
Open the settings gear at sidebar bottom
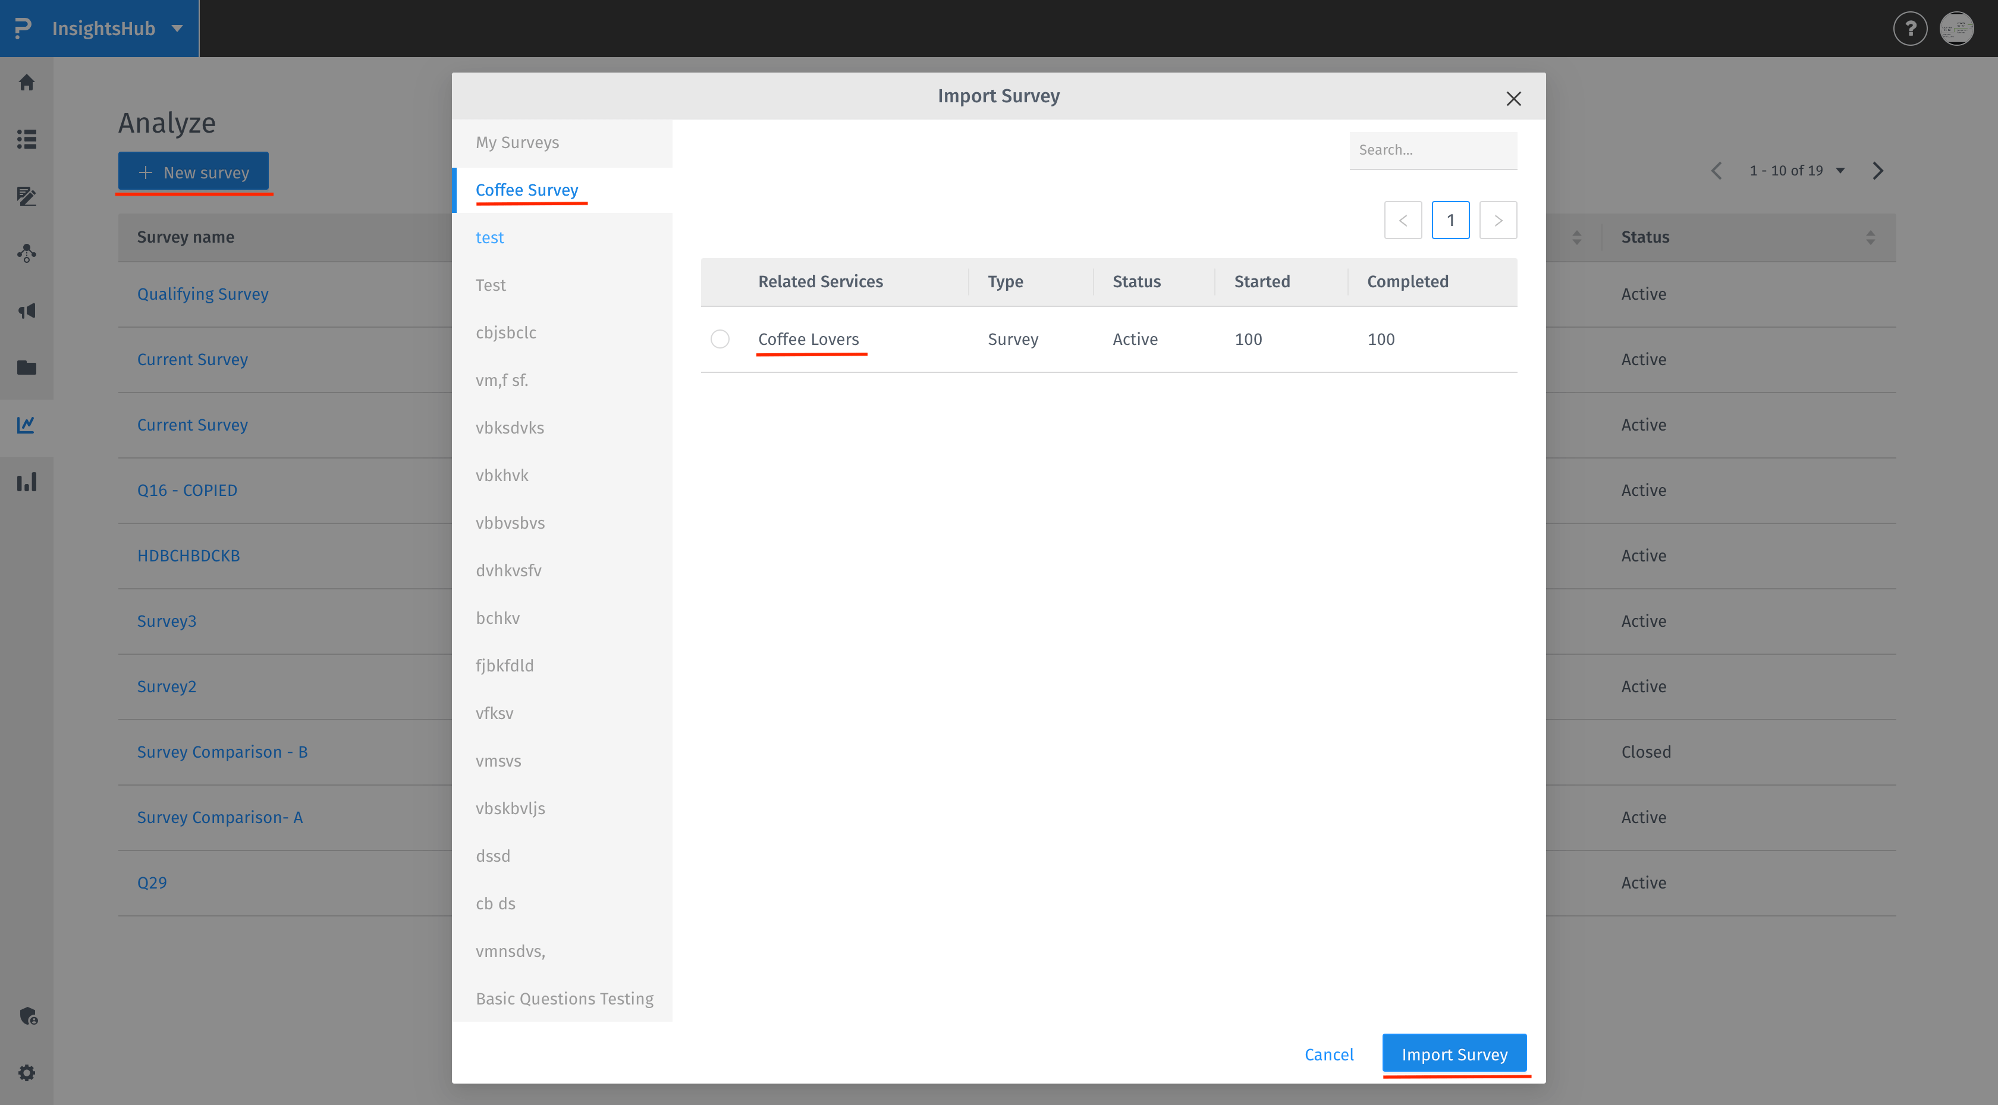(26, 1072)
